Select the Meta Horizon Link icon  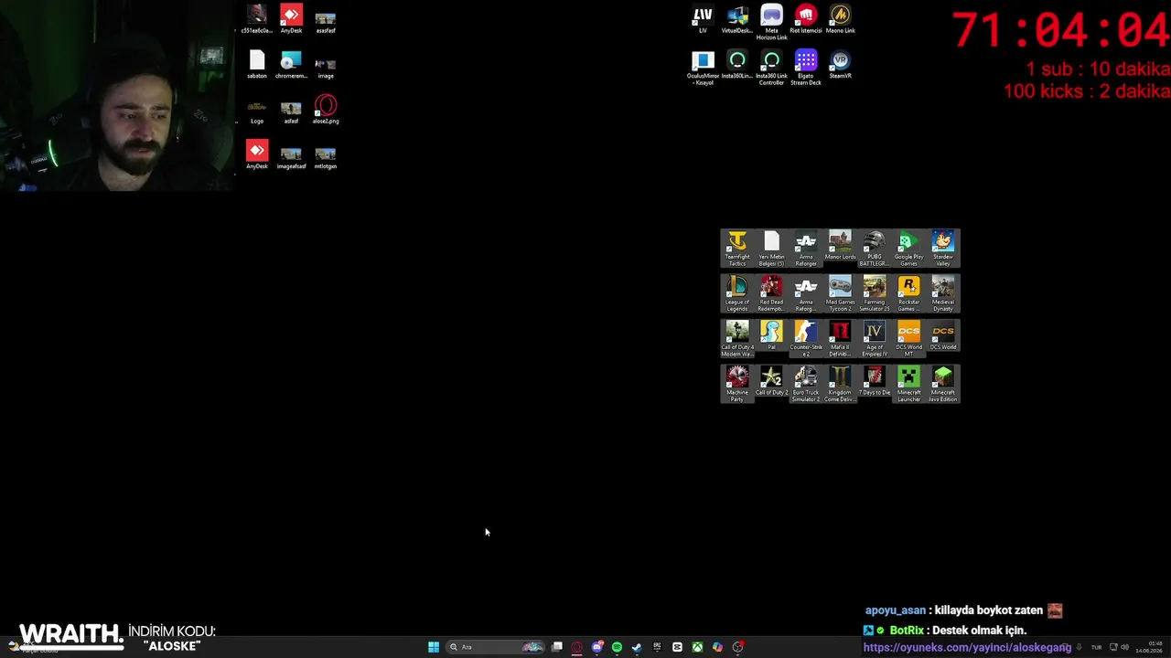771,23
